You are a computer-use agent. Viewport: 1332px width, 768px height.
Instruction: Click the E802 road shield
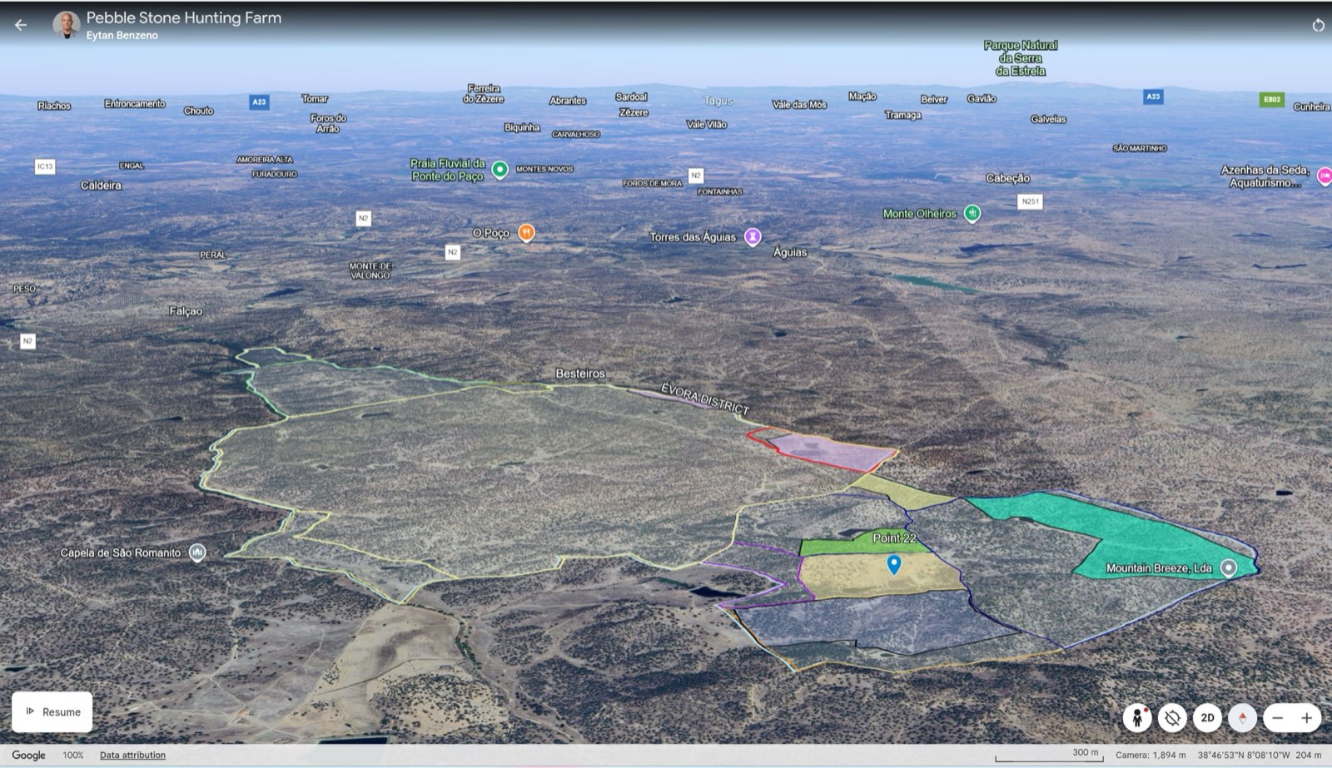[x=1271, y=99]
